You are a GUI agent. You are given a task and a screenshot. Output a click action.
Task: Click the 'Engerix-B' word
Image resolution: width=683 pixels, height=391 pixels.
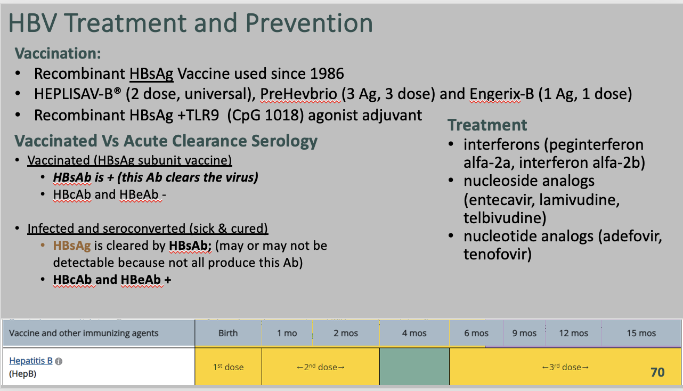(501, 94)
